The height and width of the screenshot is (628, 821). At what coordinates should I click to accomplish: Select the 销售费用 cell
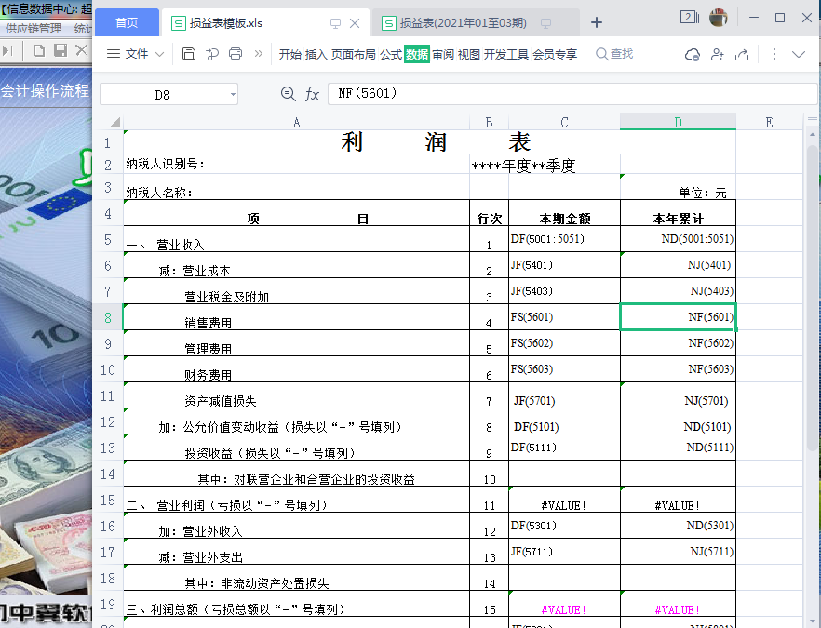point(296,317)
